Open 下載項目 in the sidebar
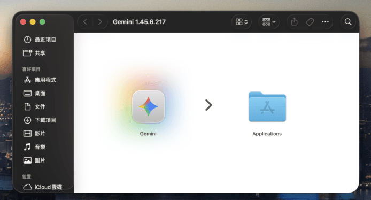Screen dimensions: 371x200 point(40,120)
